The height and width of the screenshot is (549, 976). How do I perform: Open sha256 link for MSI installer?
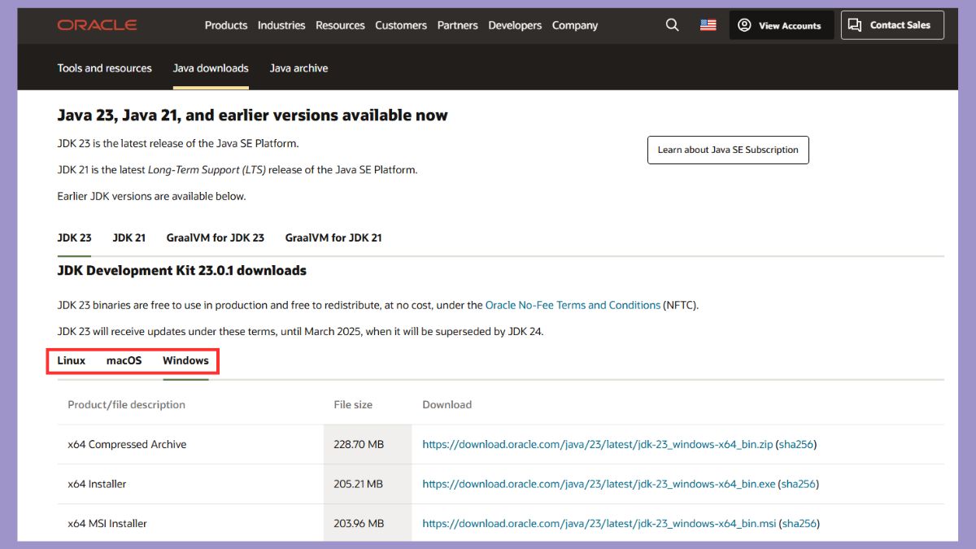click(800, 524)
